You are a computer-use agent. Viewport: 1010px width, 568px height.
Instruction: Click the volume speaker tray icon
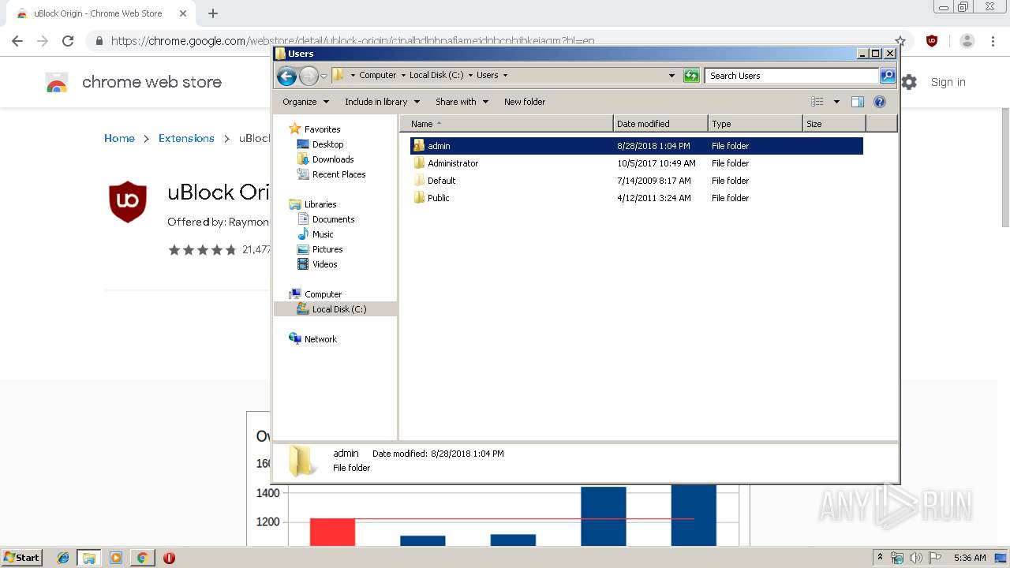pyautogui.click(x=915, y=558)
